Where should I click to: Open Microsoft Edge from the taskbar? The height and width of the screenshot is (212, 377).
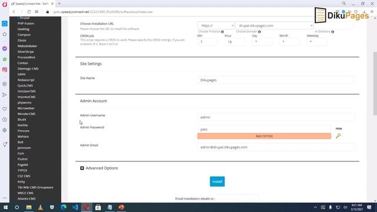[x=64, y=207]
